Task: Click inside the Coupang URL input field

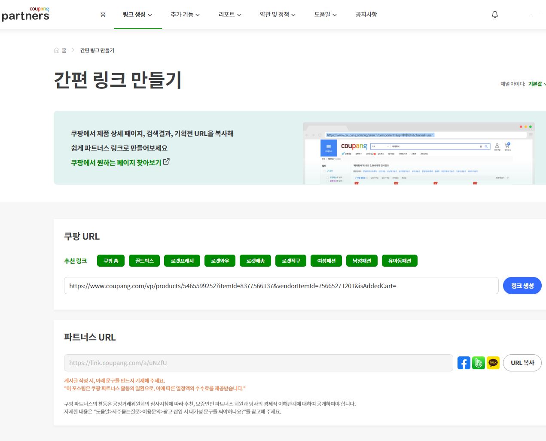Action: tap(279, 285)
